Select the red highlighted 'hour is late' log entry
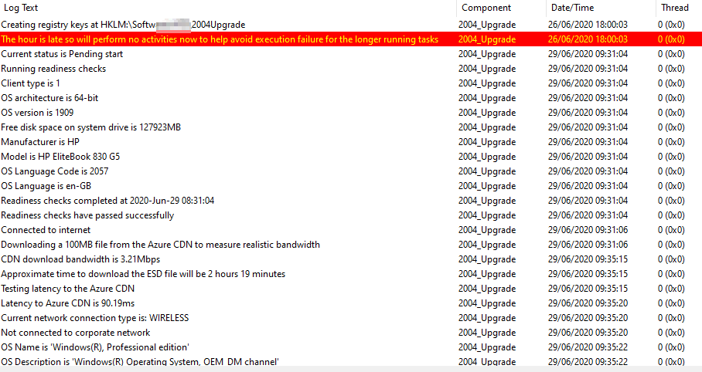This screenshot has width=702, height=372. [x=220, y=39]
